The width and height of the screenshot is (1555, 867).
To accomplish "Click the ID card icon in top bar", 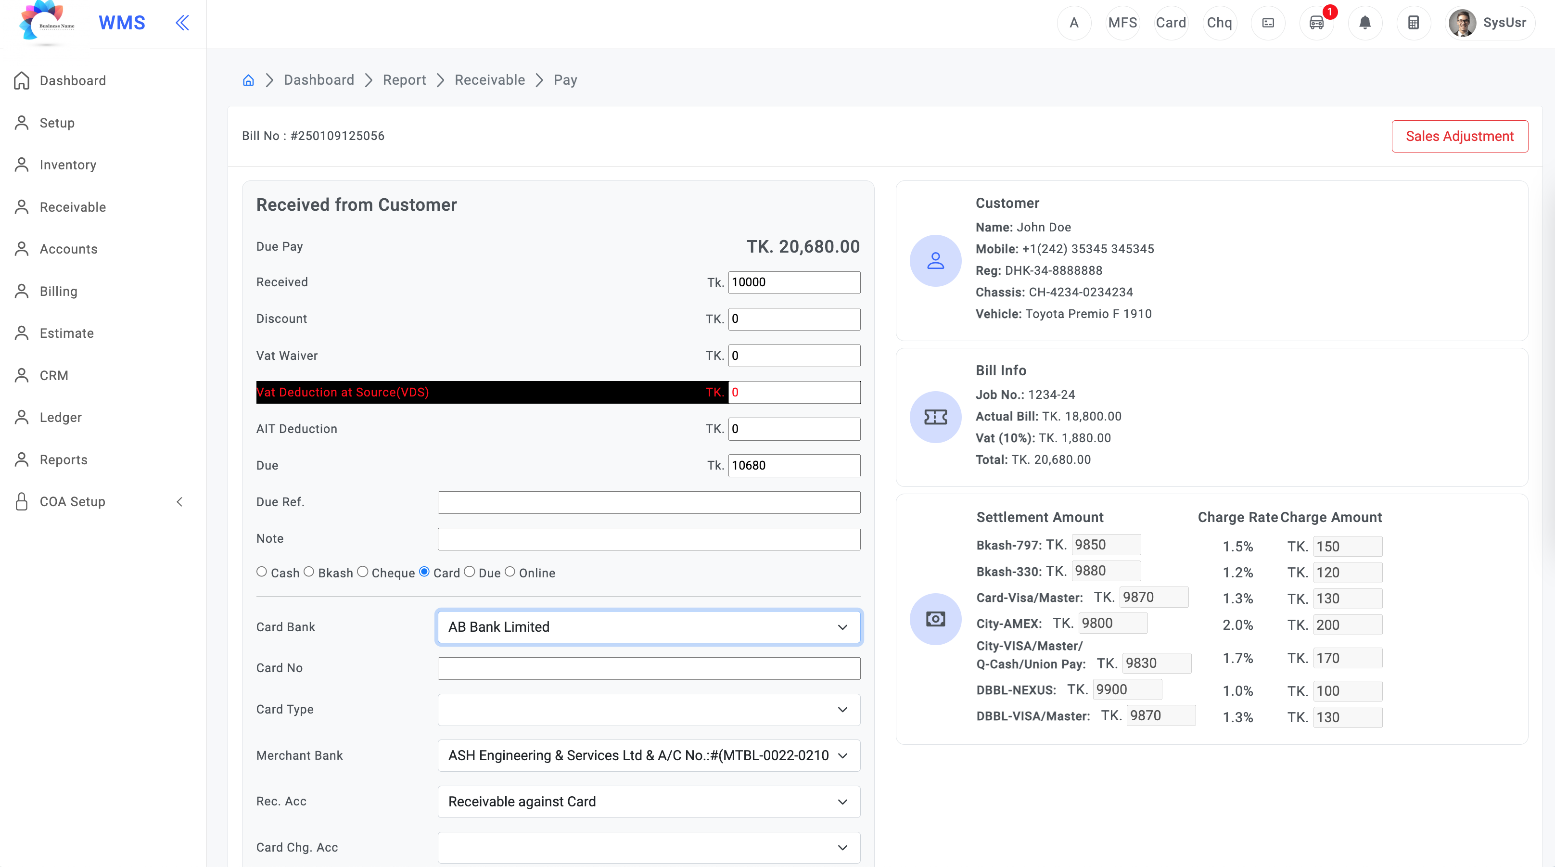I will point(1268,23).
